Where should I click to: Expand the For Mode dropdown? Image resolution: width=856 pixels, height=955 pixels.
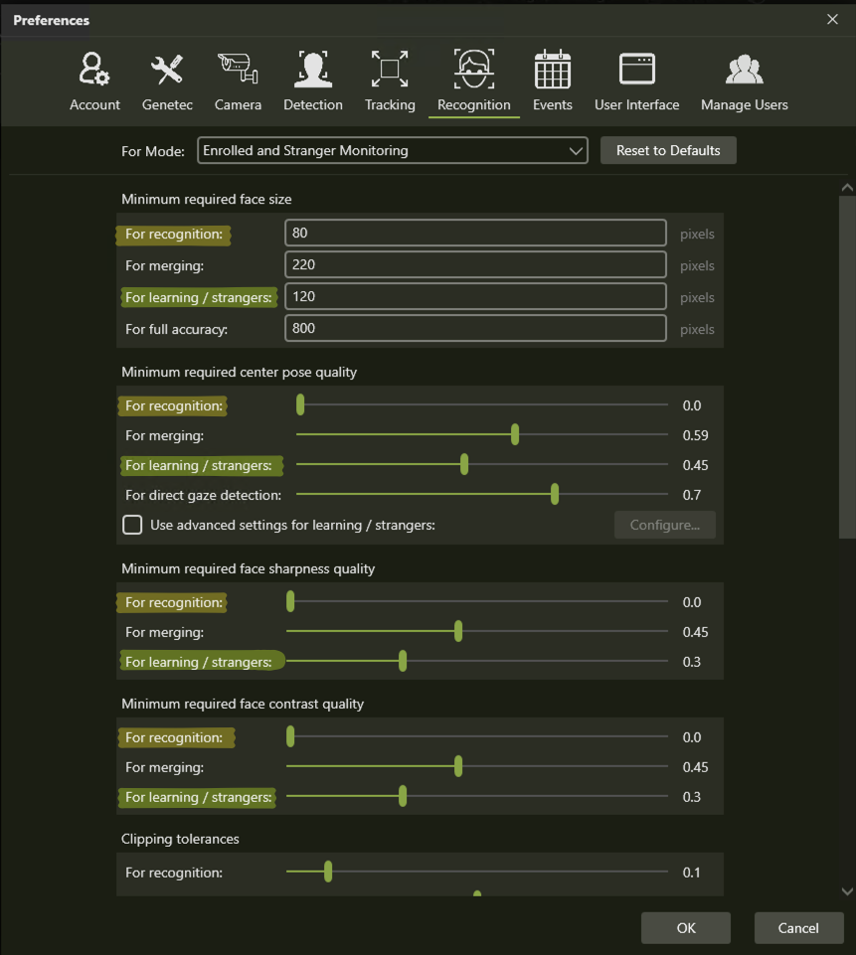(393, 151)
